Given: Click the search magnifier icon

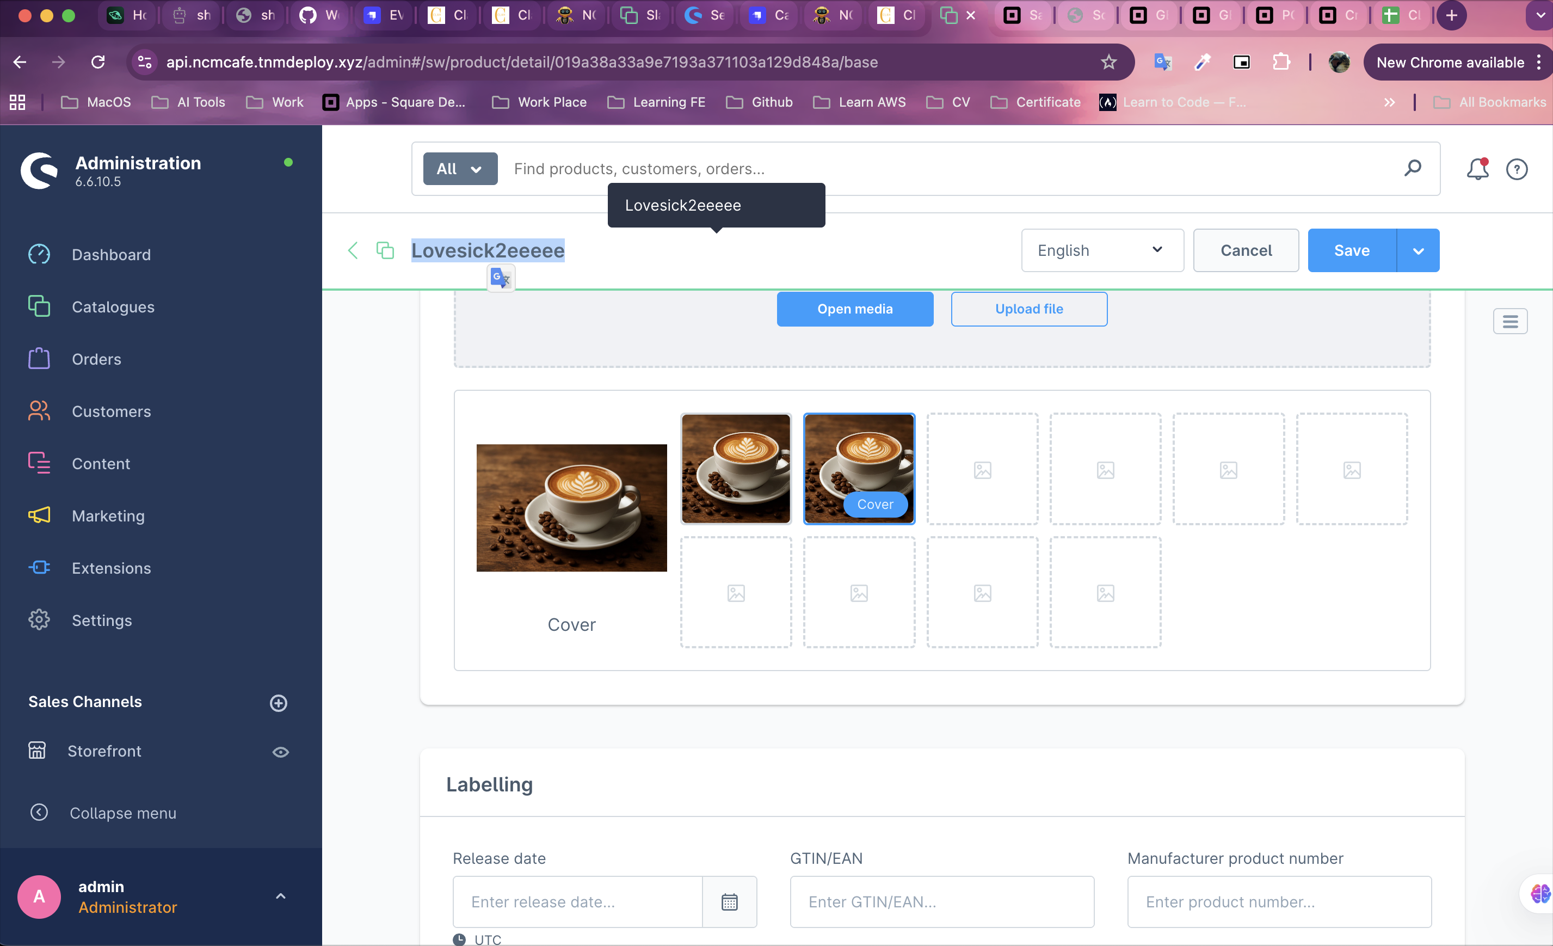Looking at the screenshot, I should point(1413,168).
